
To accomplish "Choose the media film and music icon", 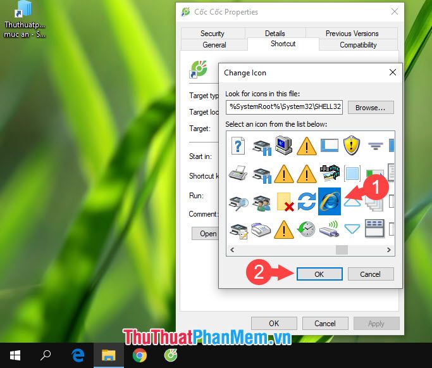I will (330, 173).
